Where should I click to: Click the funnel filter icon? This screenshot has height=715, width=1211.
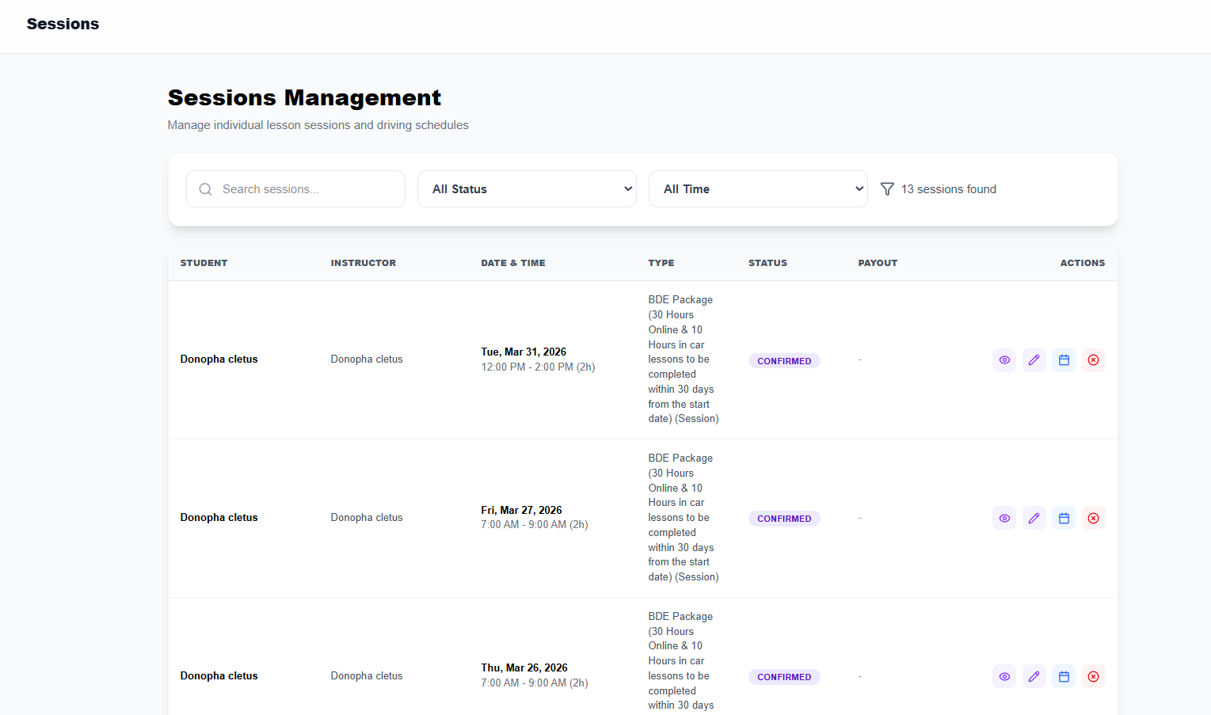click(887, 189)
